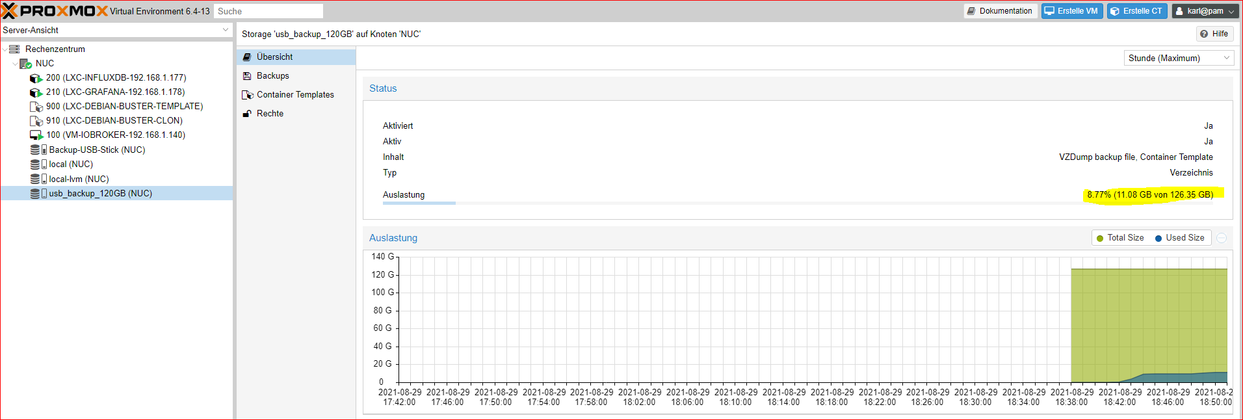Click container icon of 910 LXC-DEBIAN-BUSTER-CLON
Screen dimensions: 1243x420
[x=36, y=121]
